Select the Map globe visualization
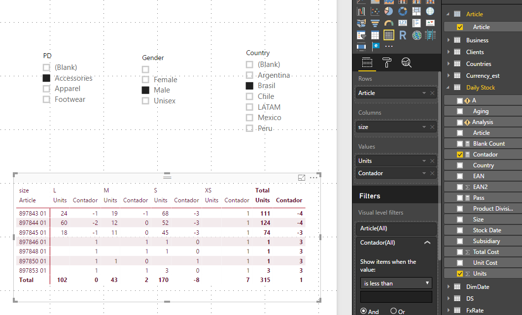The width and height of the screenshot is (522, 315). pos(430,11)
